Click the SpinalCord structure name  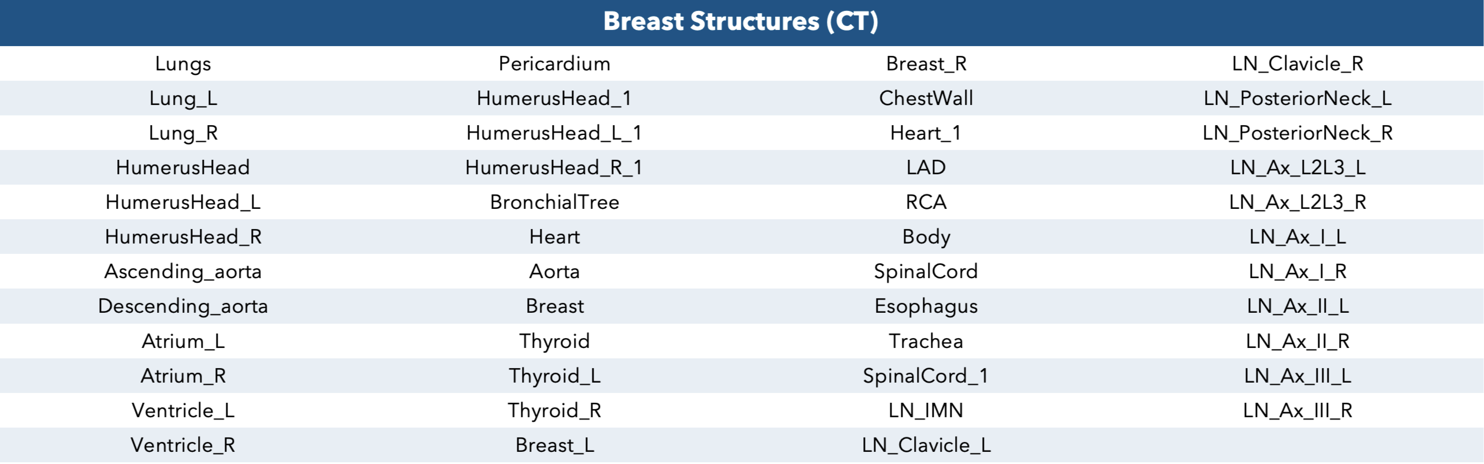(926, 272)
